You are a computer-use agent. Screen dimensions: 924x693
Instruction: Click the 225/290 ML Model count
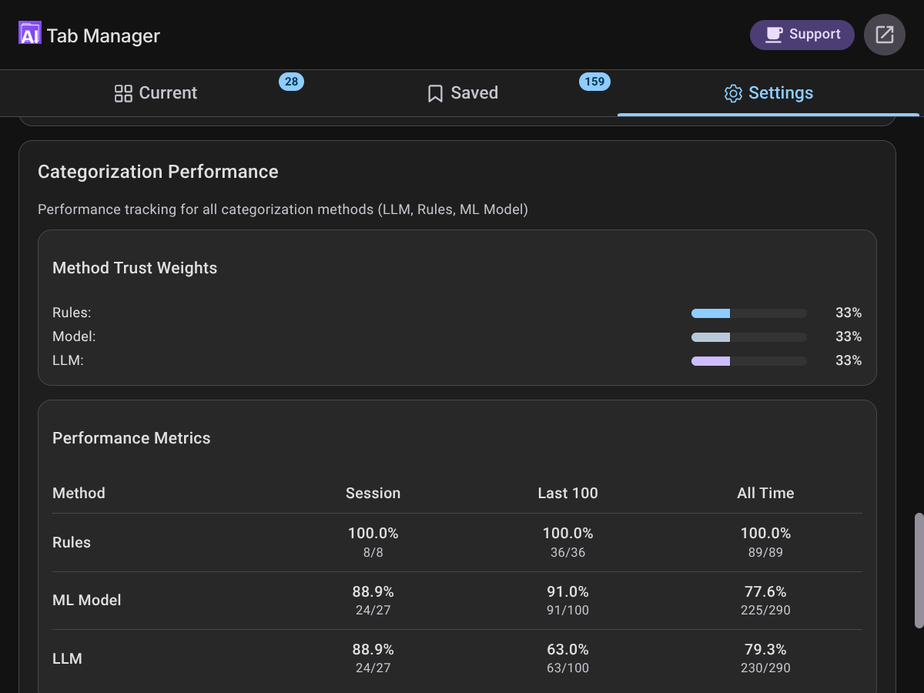tap(765, 611)
